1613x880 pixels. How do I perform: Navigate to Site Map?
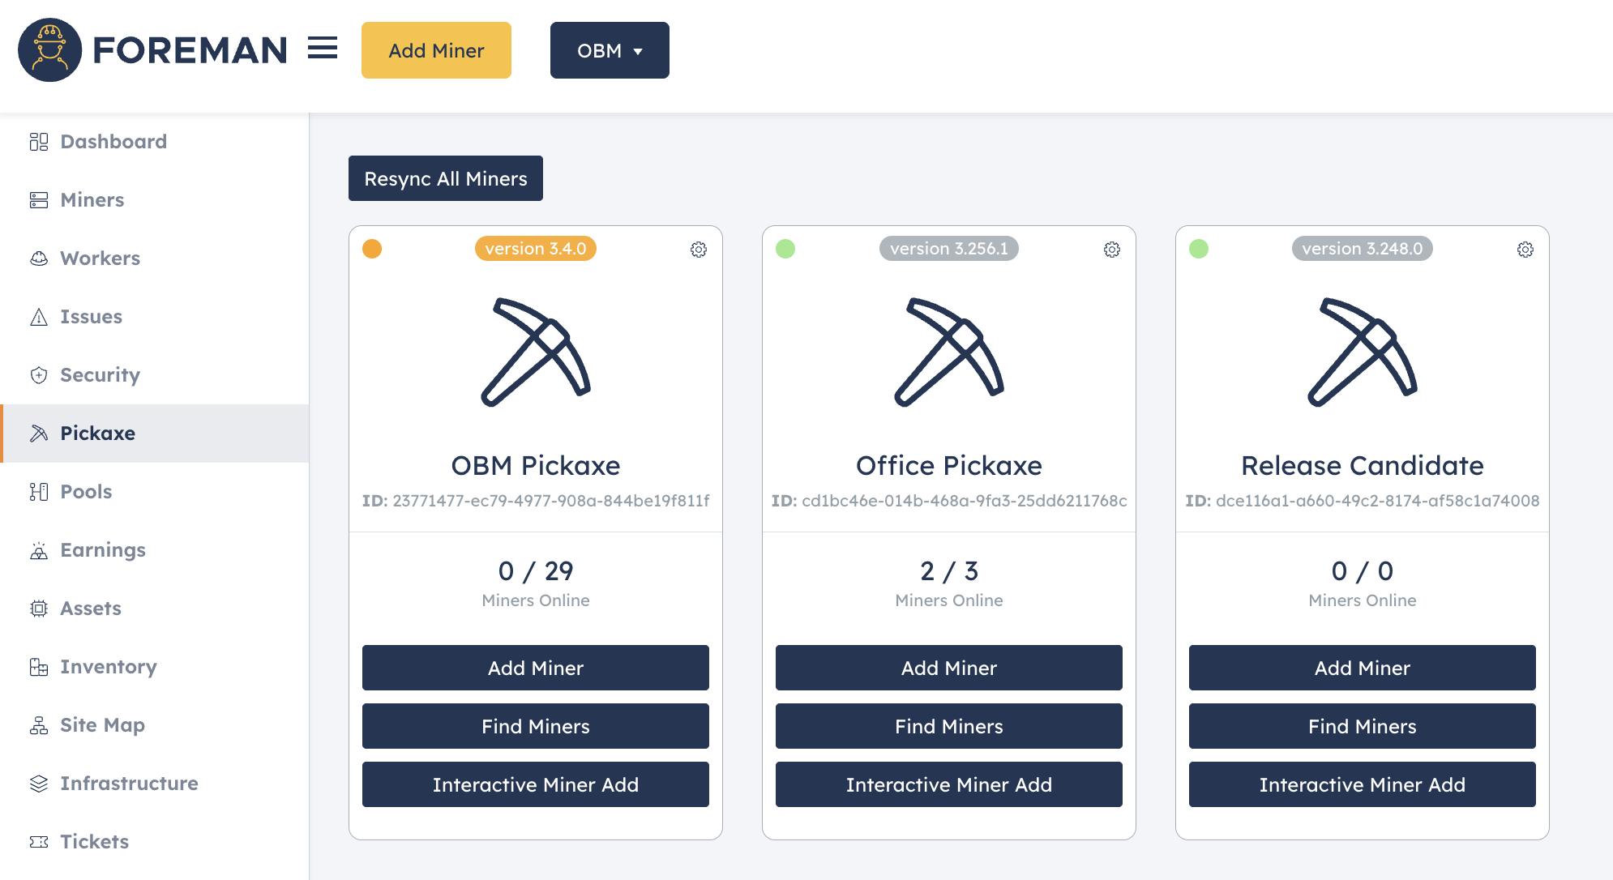click(154, 725)
